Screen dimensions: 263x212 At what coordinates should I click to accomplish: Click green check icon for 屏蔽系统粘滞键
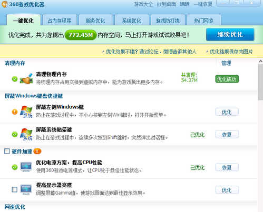(x=15, y=135)
